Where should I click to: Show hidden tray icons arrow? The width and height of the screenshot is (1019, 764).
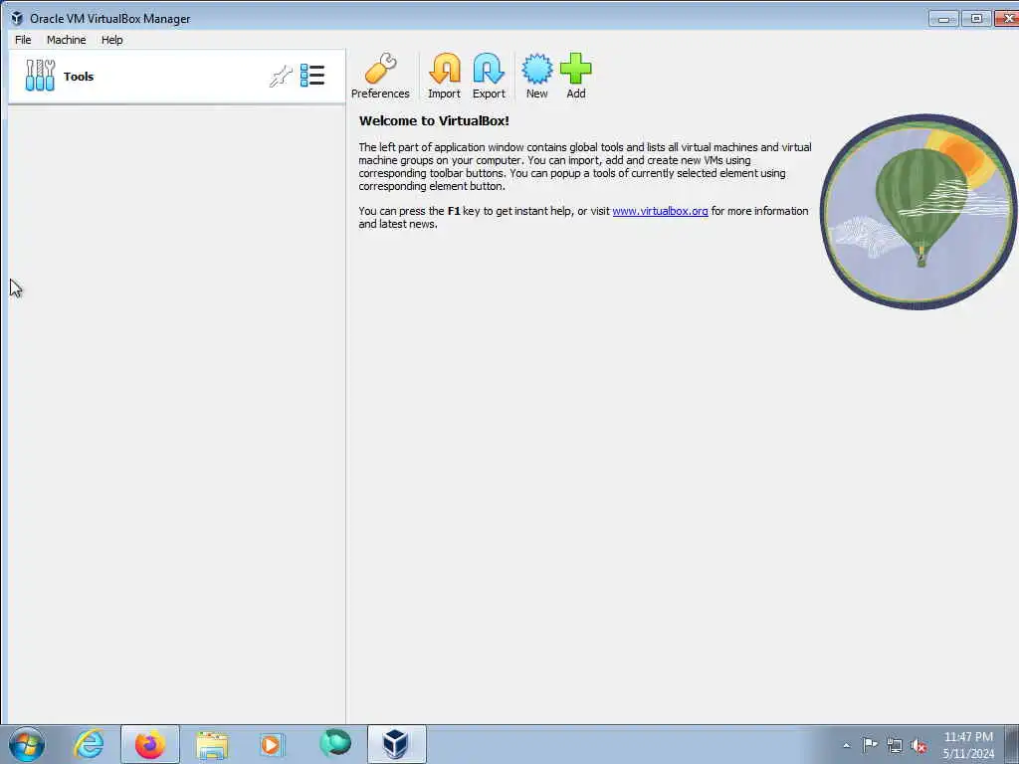846,745
